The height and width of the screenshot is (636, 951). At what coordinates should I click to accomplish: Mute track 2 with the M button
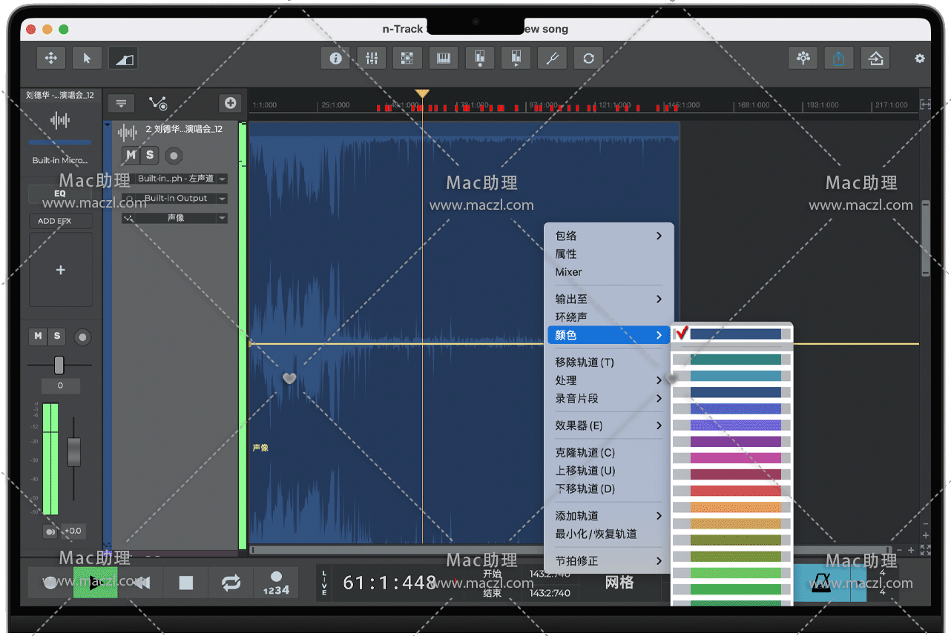click(131, 155)
